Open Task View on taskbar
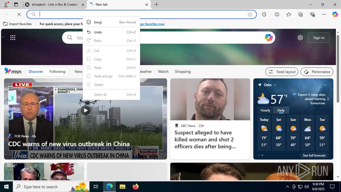Screen dimensions: 341x192 (x=96, y=187)
